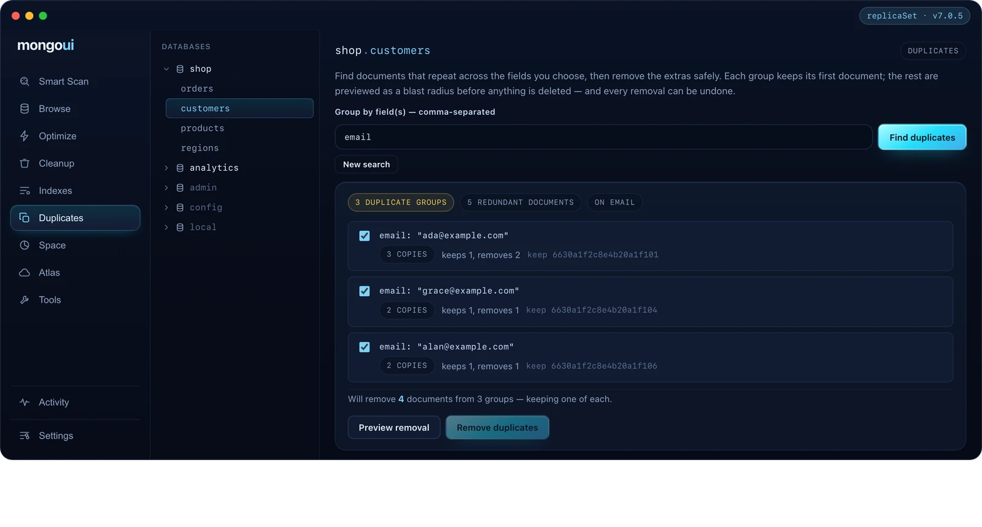982x527 pixels.
Task: Click the Indexes list icon
Action: pyautogui.click(x=25, y=190)
